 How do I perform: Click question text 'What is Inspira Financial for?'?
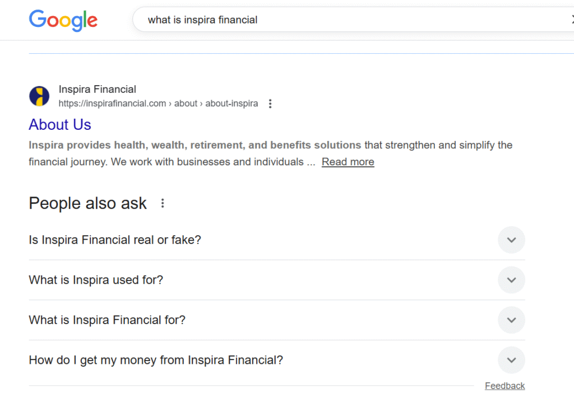click(107, 320)
